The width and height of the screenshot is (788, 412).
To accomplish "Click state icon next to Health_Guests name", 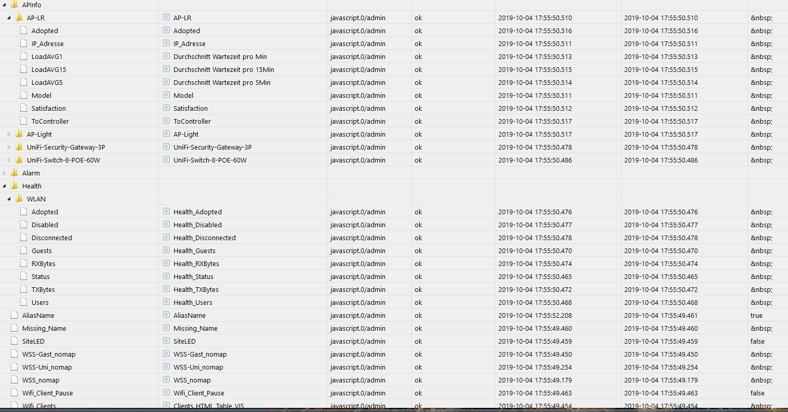I will (x=166, y=250).
